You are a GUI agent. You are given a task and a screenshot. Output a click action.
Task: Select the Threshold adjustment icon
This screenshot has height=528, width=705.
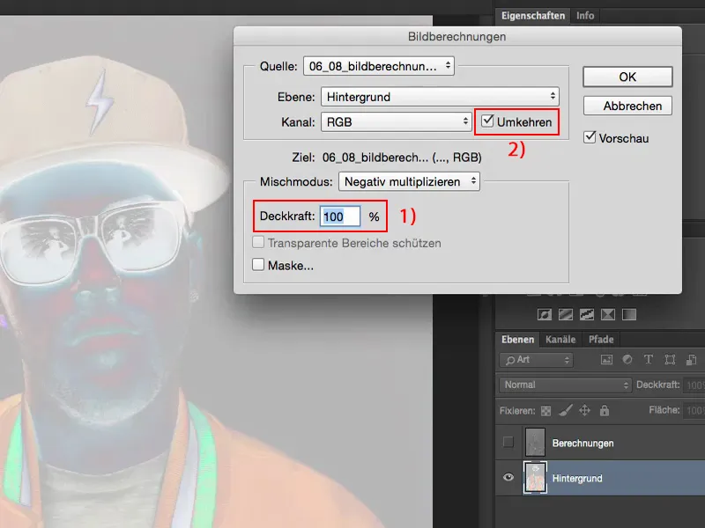587,314
